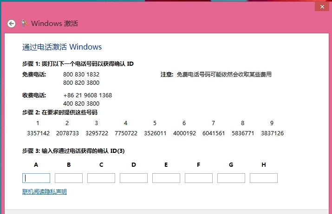
Task: Click installation ID group 3526011
Action: pyautogui.click(x=155, y=133)
